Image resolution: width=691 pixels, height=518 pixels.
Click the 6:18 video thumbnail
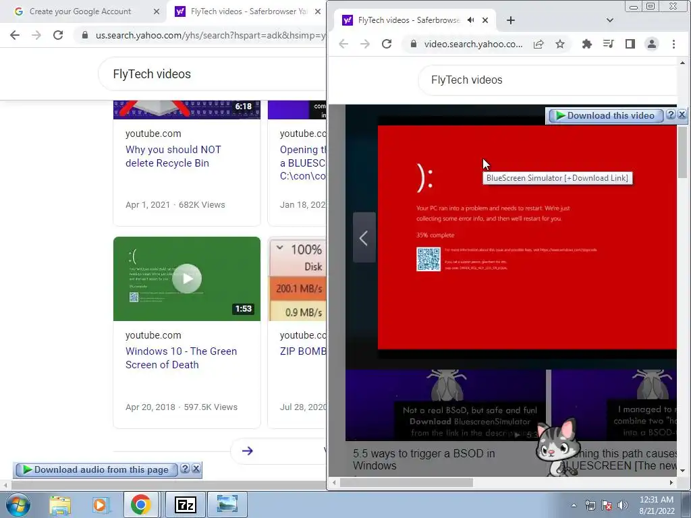coord(187,110)
